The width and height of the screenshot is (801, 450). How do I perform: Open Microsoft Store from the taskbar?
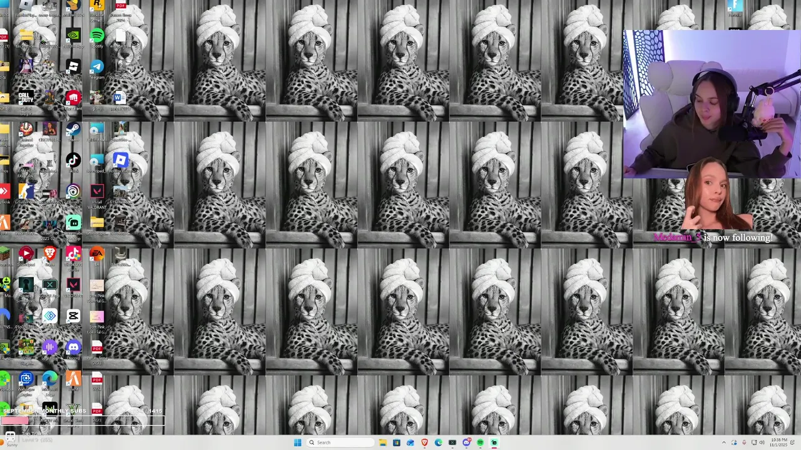click(396, 442)
